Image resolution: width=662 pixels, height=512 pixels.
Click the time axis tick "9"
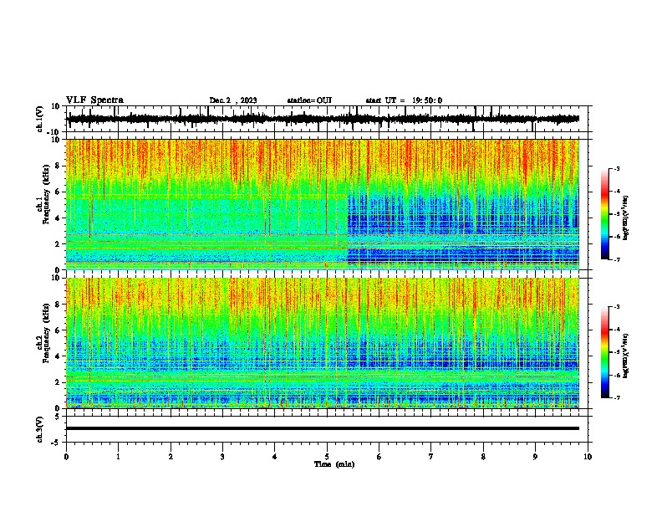pos(535,457)
